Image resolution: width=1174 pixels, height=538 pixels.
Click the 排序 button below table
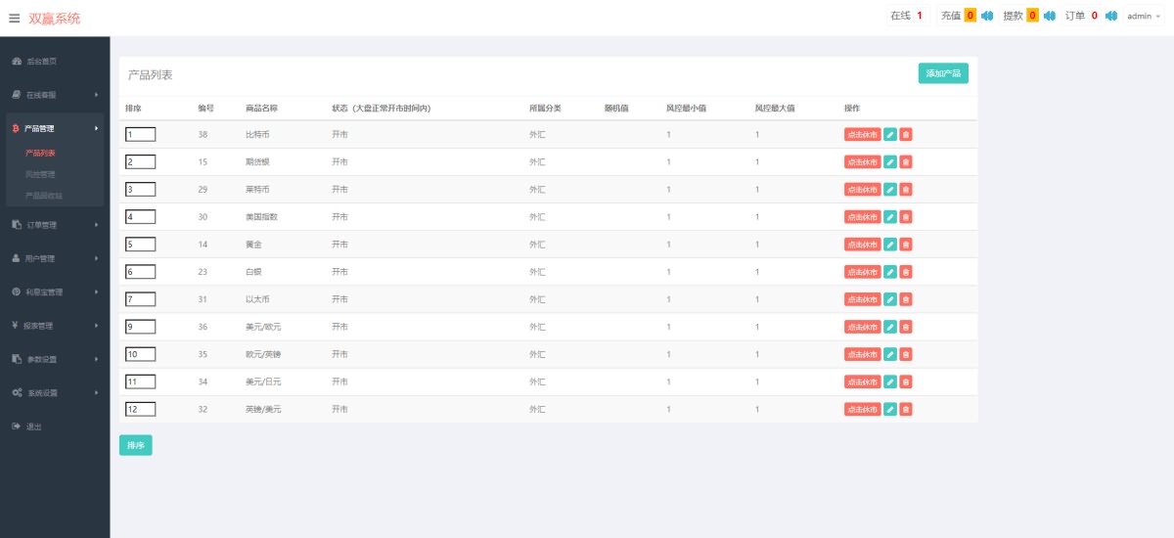tap(136, 445)
